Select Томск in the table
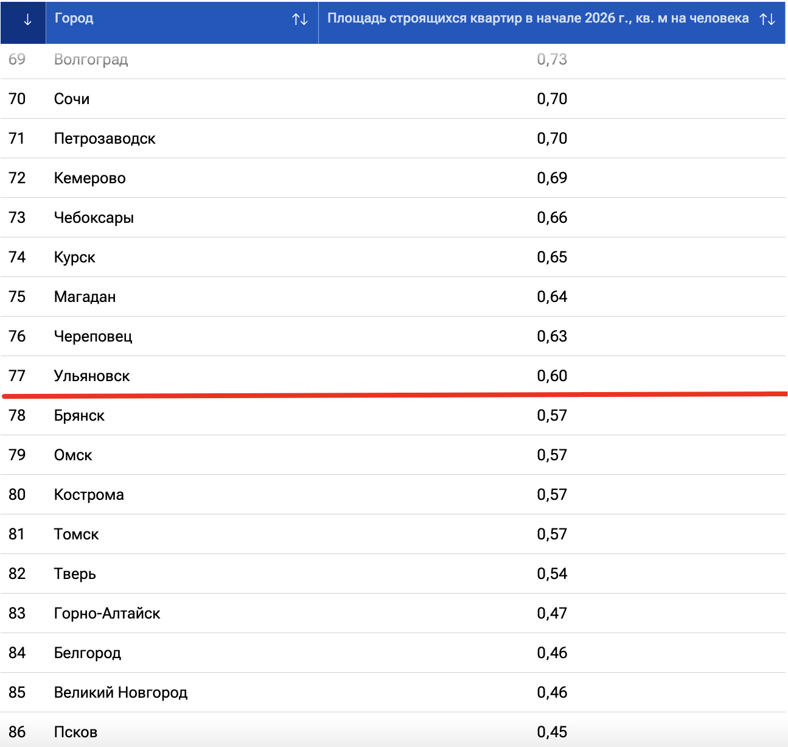Screen dimensions: 788x747 point(76,534)
